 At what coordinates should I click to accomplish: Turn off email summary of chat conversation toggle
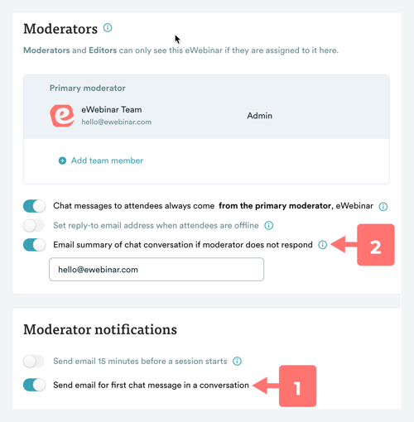34,245
